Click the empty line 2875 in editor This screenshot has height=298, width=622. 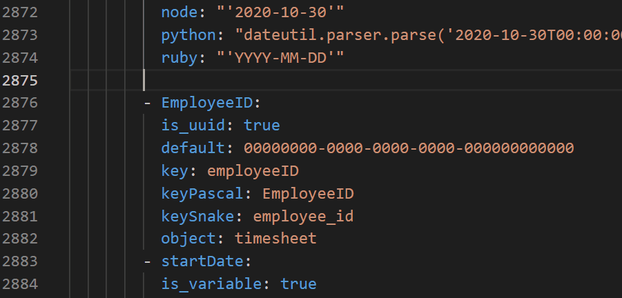point(346,81)
